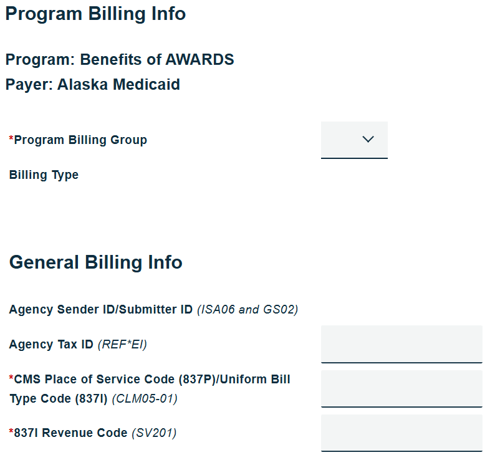Click the Agency Sender ID/Submitter ID label
Image resolution: width=495 pixels, height=460 pixels.
pyautogui.click(x=101, y=310)
